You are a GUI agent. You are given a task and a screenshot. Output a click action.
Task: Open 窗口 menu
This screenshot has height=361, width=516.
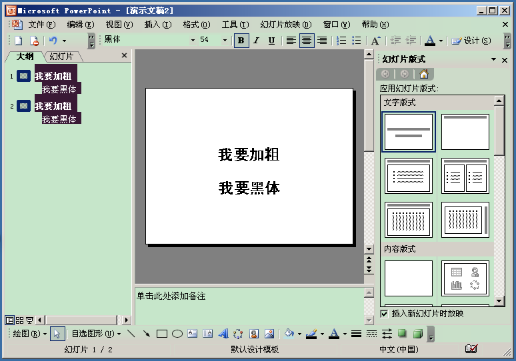pyautogui.click(x=336, y=25)
